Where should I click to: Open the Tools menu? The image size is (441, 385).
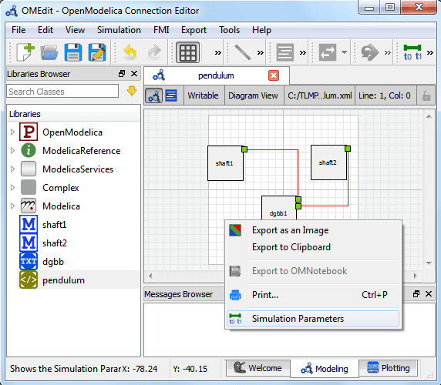230,30
